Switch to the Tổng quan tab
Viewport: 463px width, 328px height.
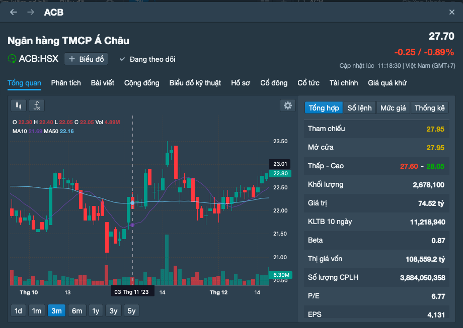(24, 83)
